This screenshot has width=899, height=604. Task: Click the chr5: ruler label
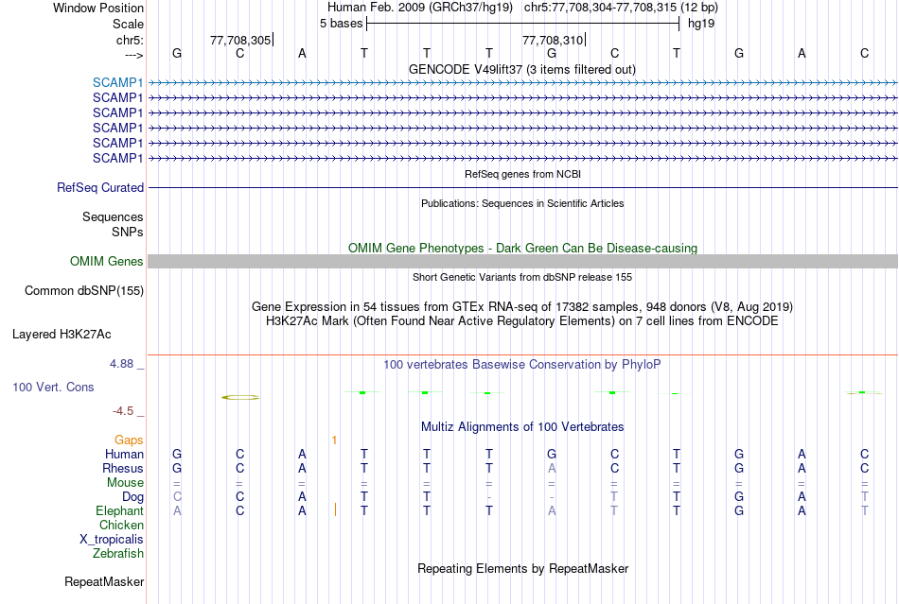point(130,40)
